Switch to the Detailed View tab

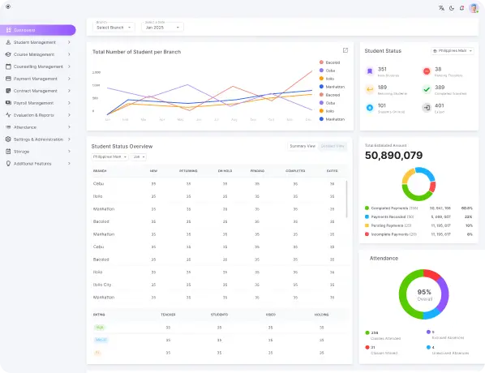coord(333,146)
